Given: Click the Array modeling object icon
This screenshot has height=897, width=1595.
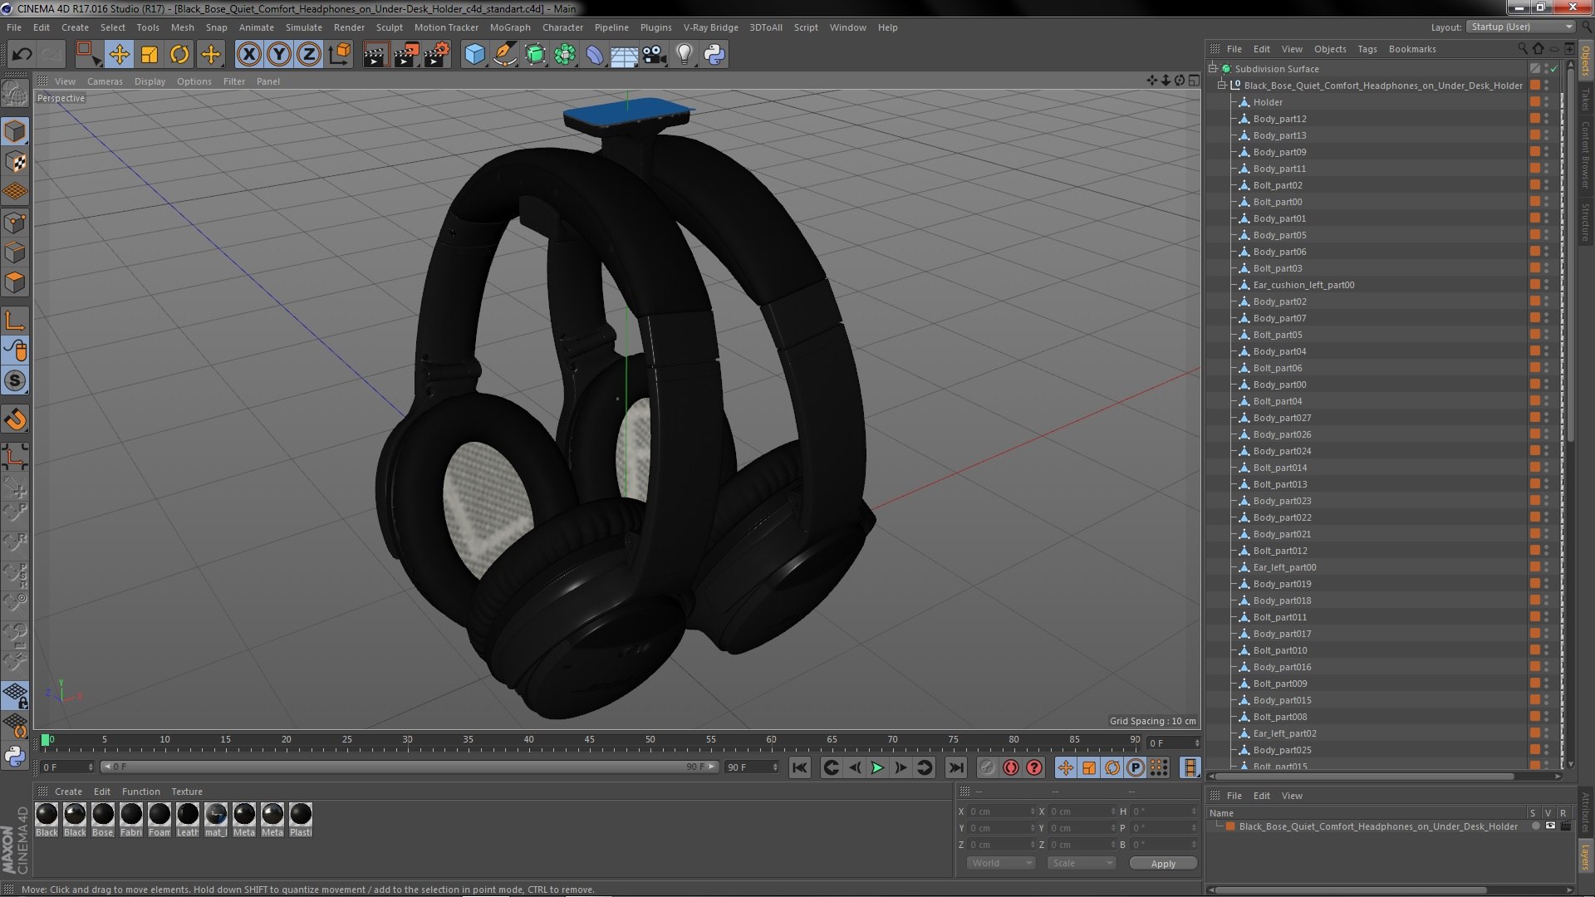Looking at the screenshot, I should coord(565,55).
